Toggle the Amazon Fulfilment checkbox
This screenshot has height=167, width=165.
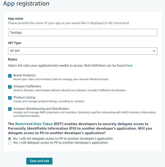pos(10,87)
